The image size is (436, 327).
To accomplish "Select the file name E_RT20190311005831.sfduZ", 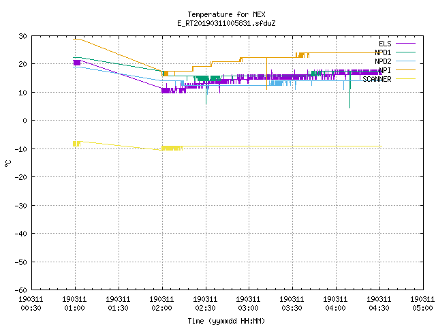I will 226,23.
